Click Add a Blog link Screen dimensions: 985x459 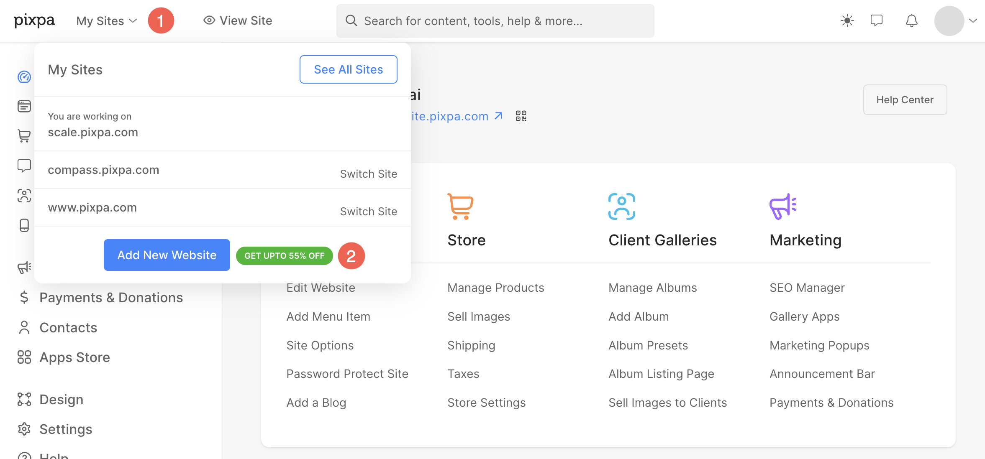point(316,403)
